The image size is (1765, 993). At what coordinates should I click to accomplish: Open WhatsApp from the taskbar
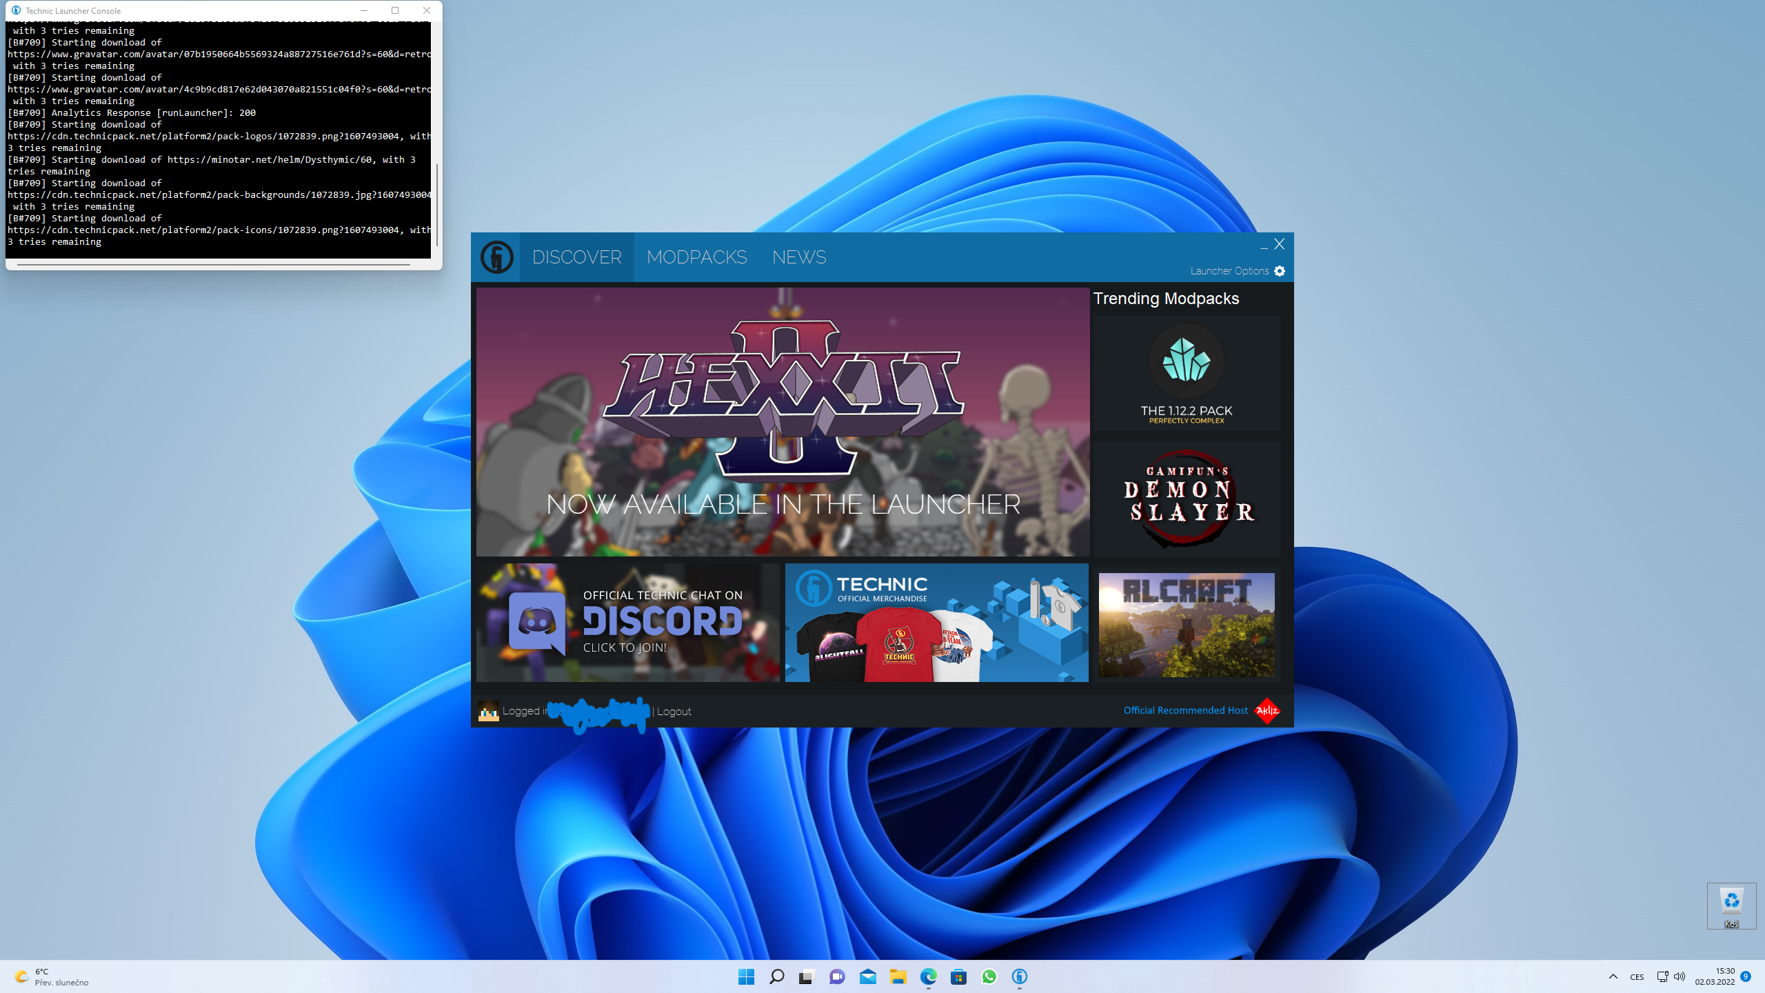coord(989,976)
